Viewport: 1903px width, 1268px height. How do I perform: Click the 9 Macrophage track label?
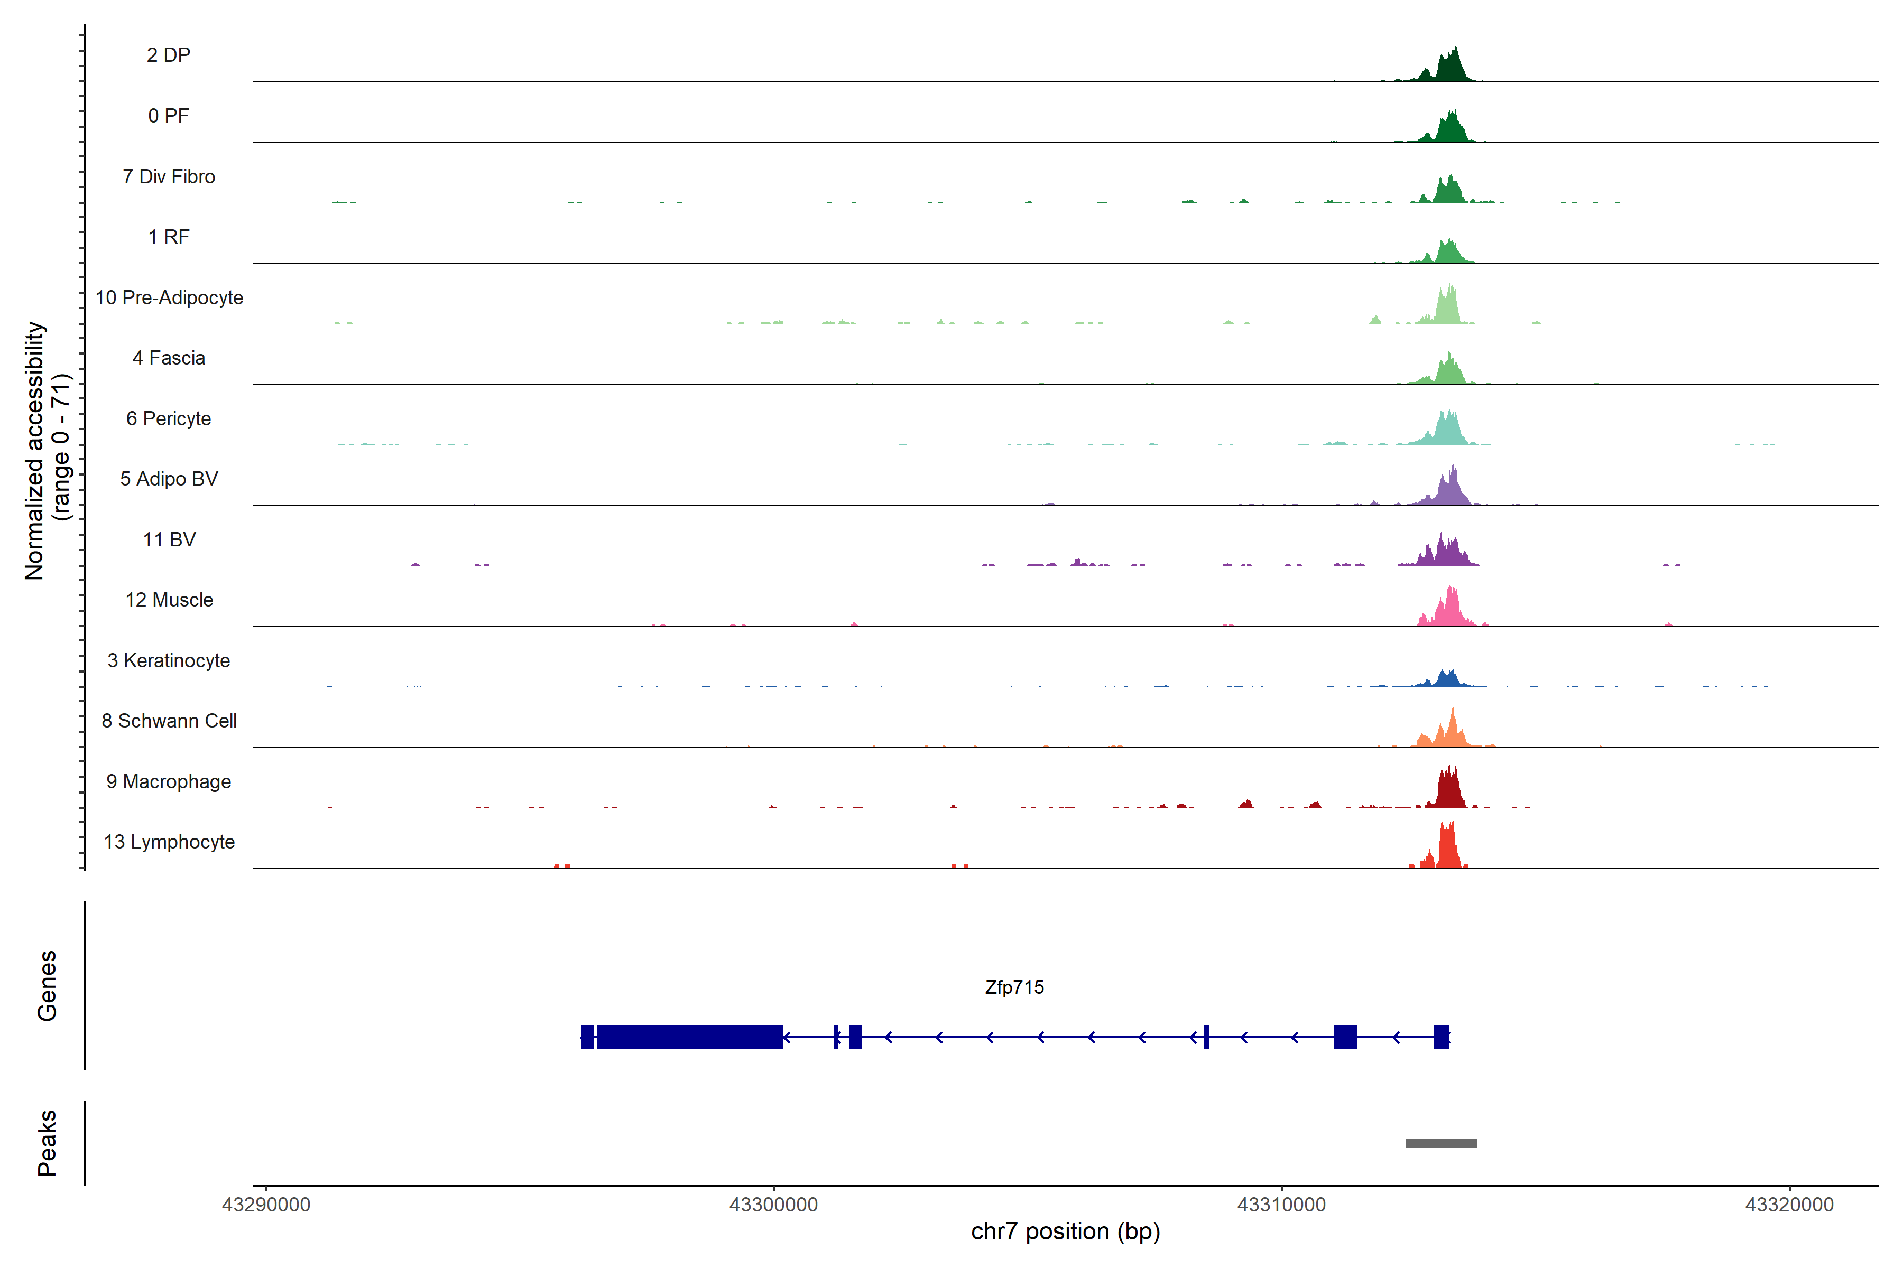pyautogui.click(x=168, y=781)
